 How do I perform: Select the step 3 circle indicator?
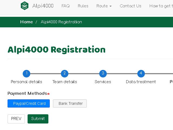103,73
